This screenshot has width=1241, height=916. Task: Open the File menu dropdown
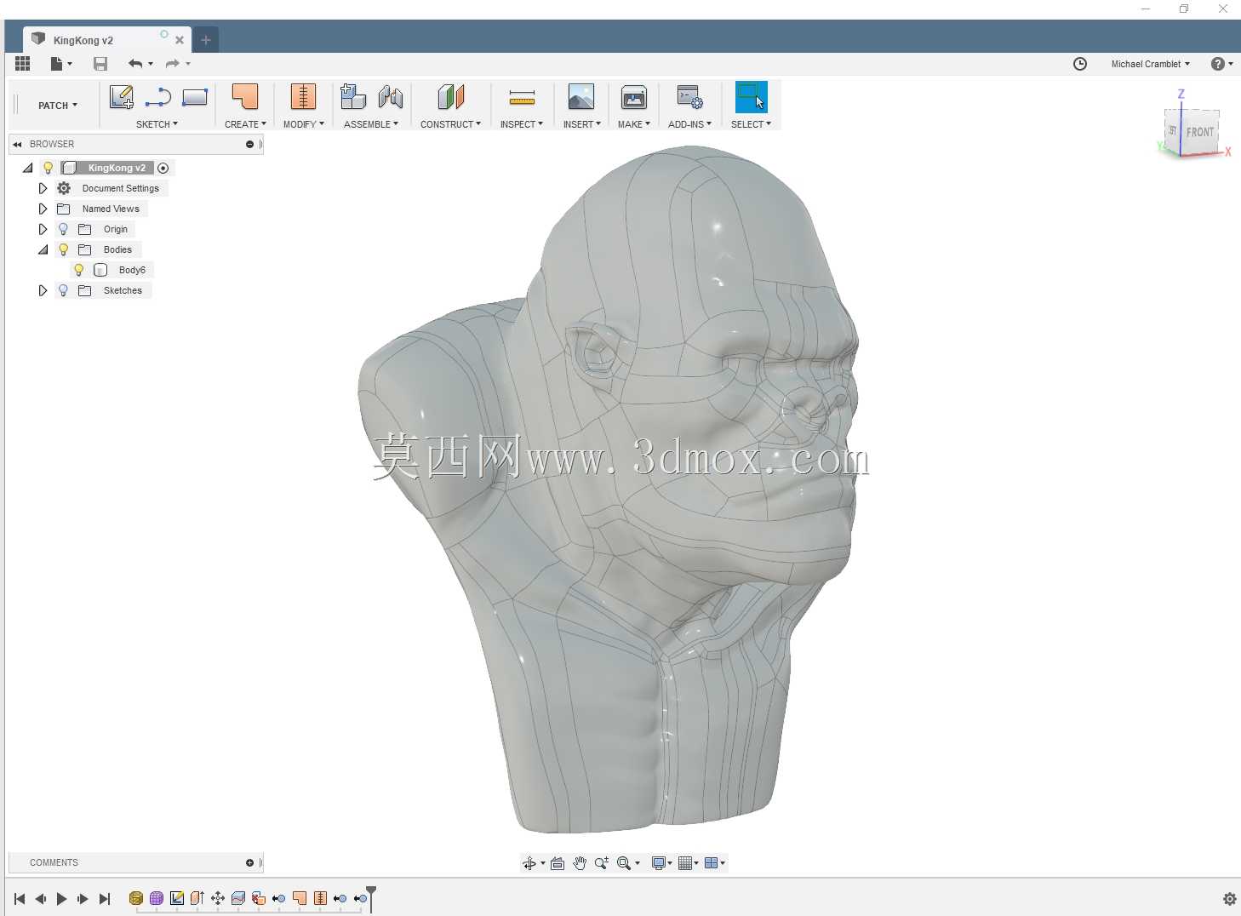61,63
